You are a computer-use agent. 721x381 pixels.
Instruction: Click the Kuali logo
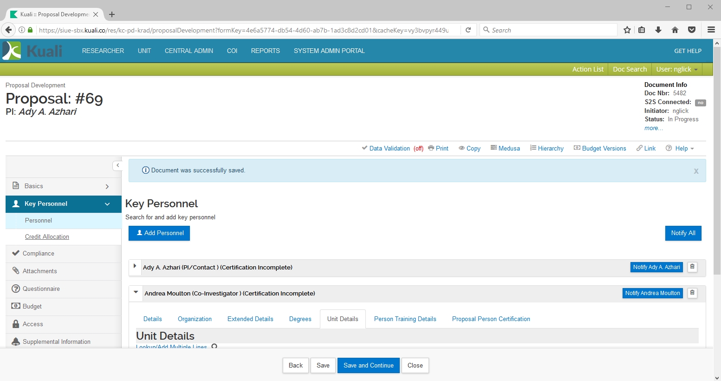[32, 51]
